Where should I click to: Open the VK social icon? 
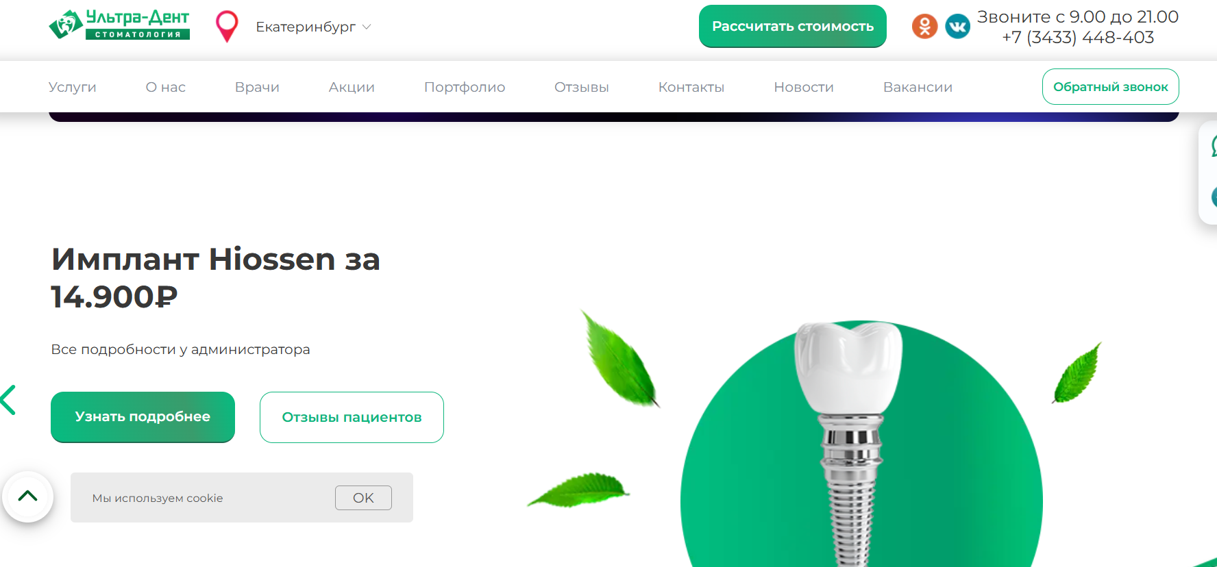[x=957, y=27]
